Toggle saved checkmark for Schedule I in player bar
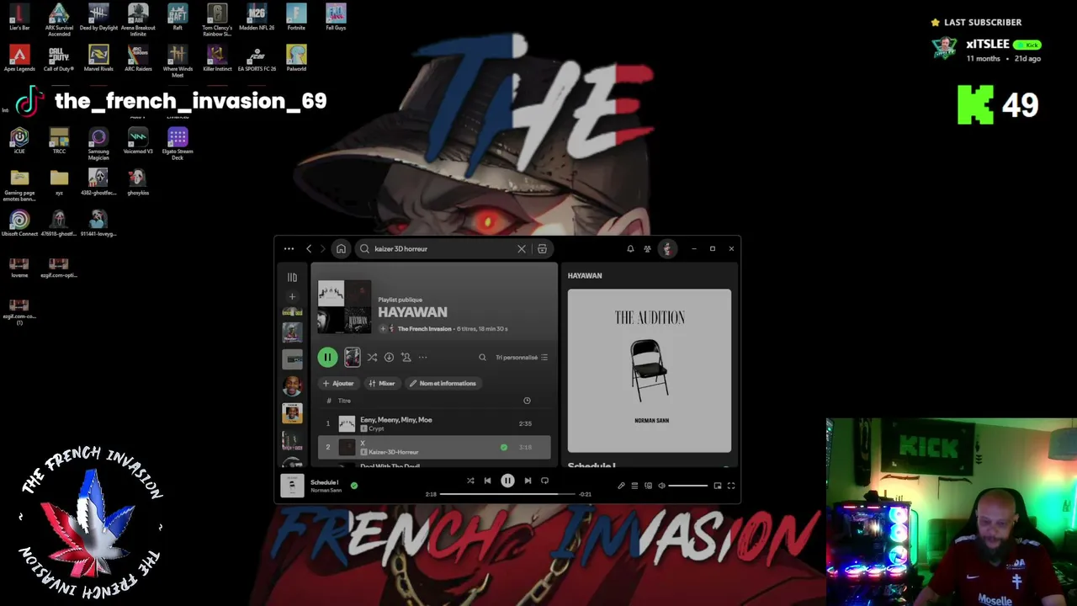This screenshot has width=1077, height=606. [x=354, y=486]
